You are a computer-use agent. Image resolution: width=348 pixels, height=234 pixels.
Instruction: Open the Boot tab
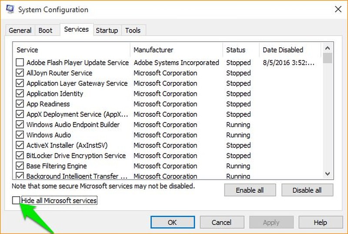(46, 30)
